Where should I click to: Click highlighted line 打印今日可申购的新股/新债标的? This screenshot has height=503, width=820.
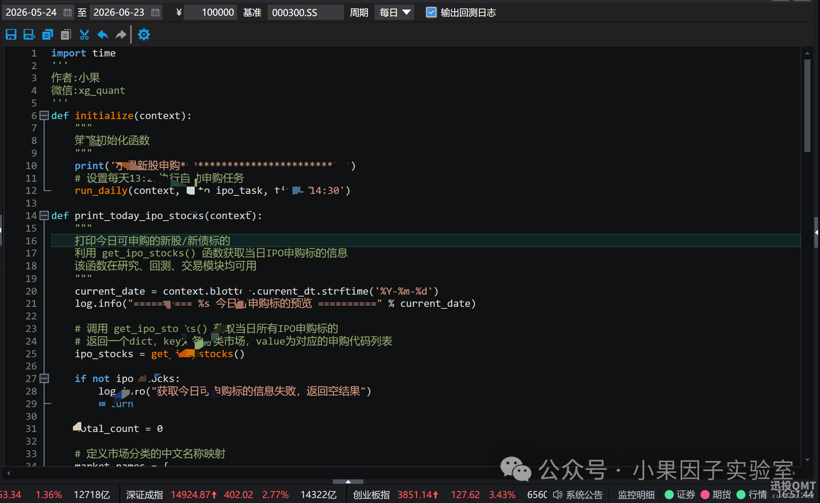[x=426, y=240]
